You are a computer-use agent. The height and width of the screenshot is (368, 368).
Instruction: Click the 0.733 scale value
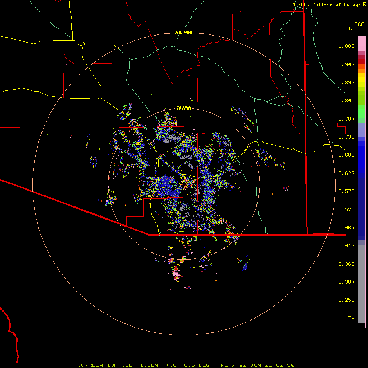point(346,137)
